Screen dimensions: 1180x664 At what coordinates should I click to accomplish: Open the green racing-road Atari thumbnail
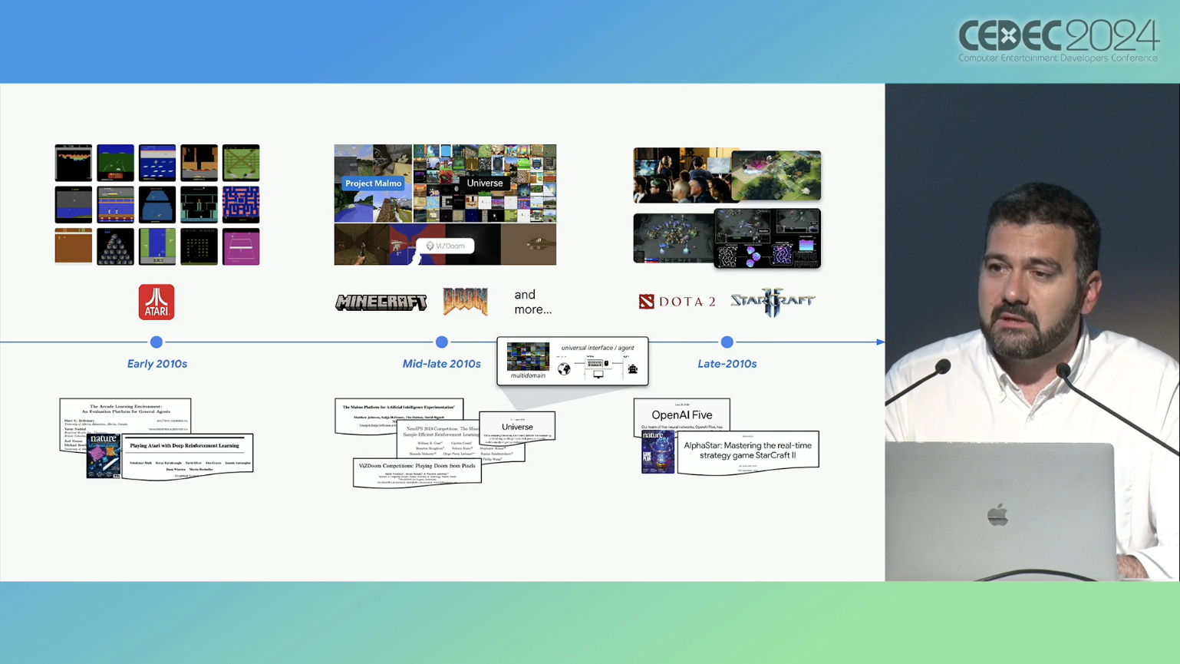click(x=115, y=163)
